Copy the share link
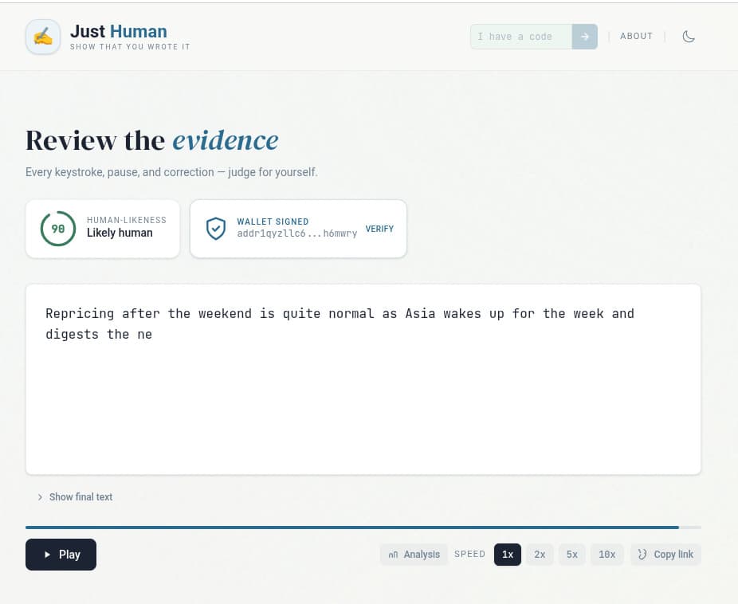 665,555
